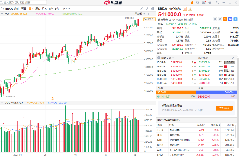Select the 日K chart tab
This screenshot has width=239, height=156.
click(x=31, y=9)
